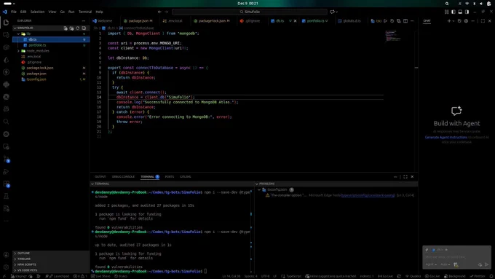This screenshot has width=495, height=279.
Task: Click the Generate Agent Instructions link
Action: 446,138
